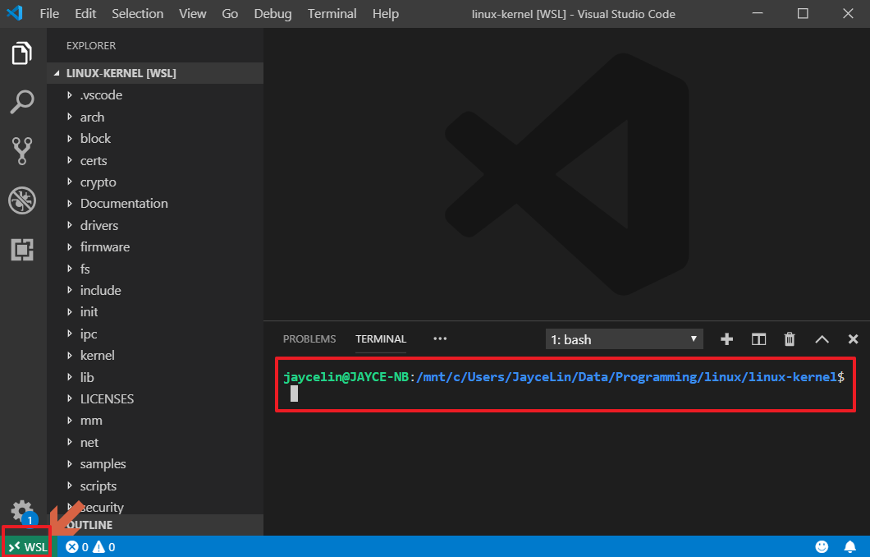This screenshot has width=870, height=557.
Task: Switch to the PROBLEMS panel tab
Action: (309, 338)
